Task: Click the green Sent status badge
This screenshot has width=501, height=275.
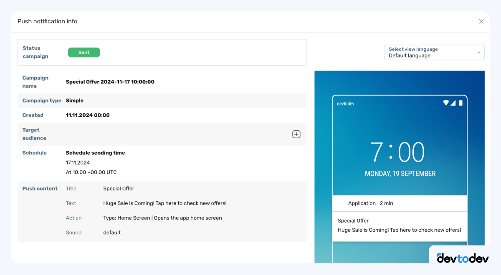Action: [x=84, y=52]
